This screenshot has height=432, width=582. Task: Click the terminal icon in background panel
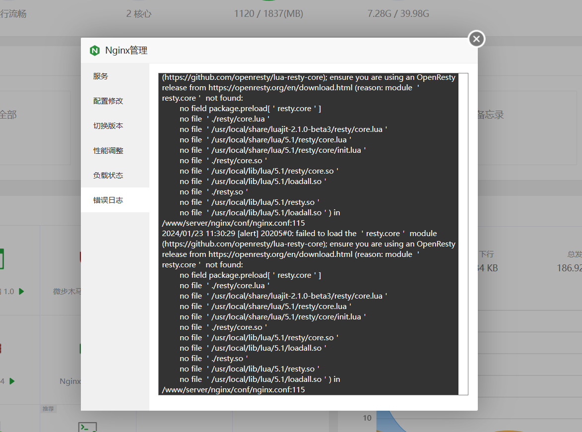(x=88, y=427)
